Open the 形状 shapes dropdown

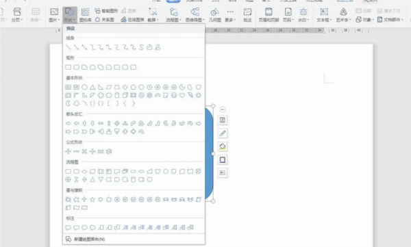click(x=70, y=14)
